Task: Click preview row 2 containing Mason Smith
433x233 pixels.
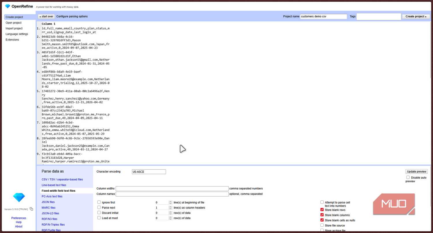Action: pos(76,42)
